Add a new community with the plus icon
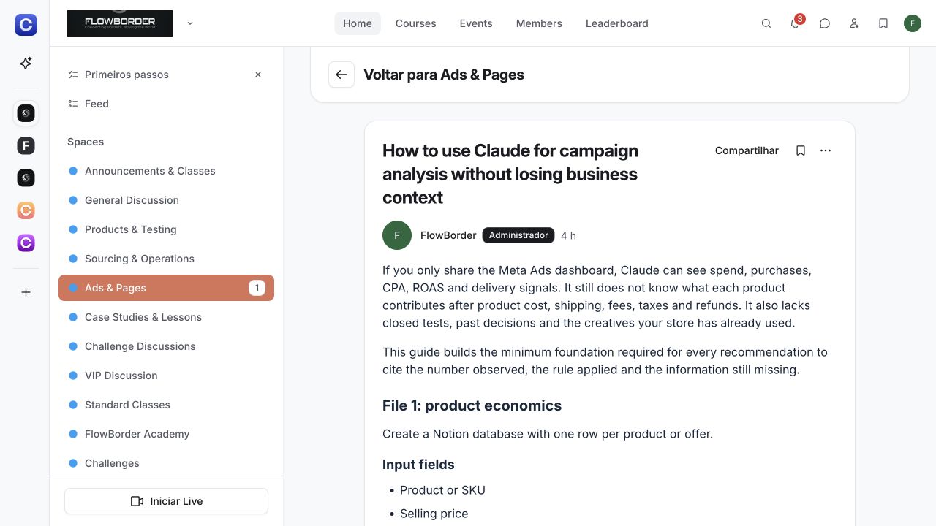The width and height of the screenshot is (936, 526). (x=26, y=292)
